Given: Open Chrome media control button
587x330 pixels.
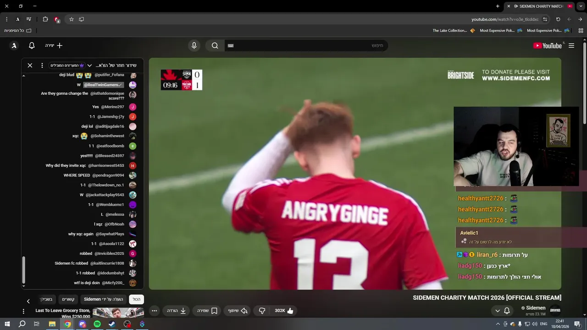Looking at the screenshot, I should [x=29, y=19].
